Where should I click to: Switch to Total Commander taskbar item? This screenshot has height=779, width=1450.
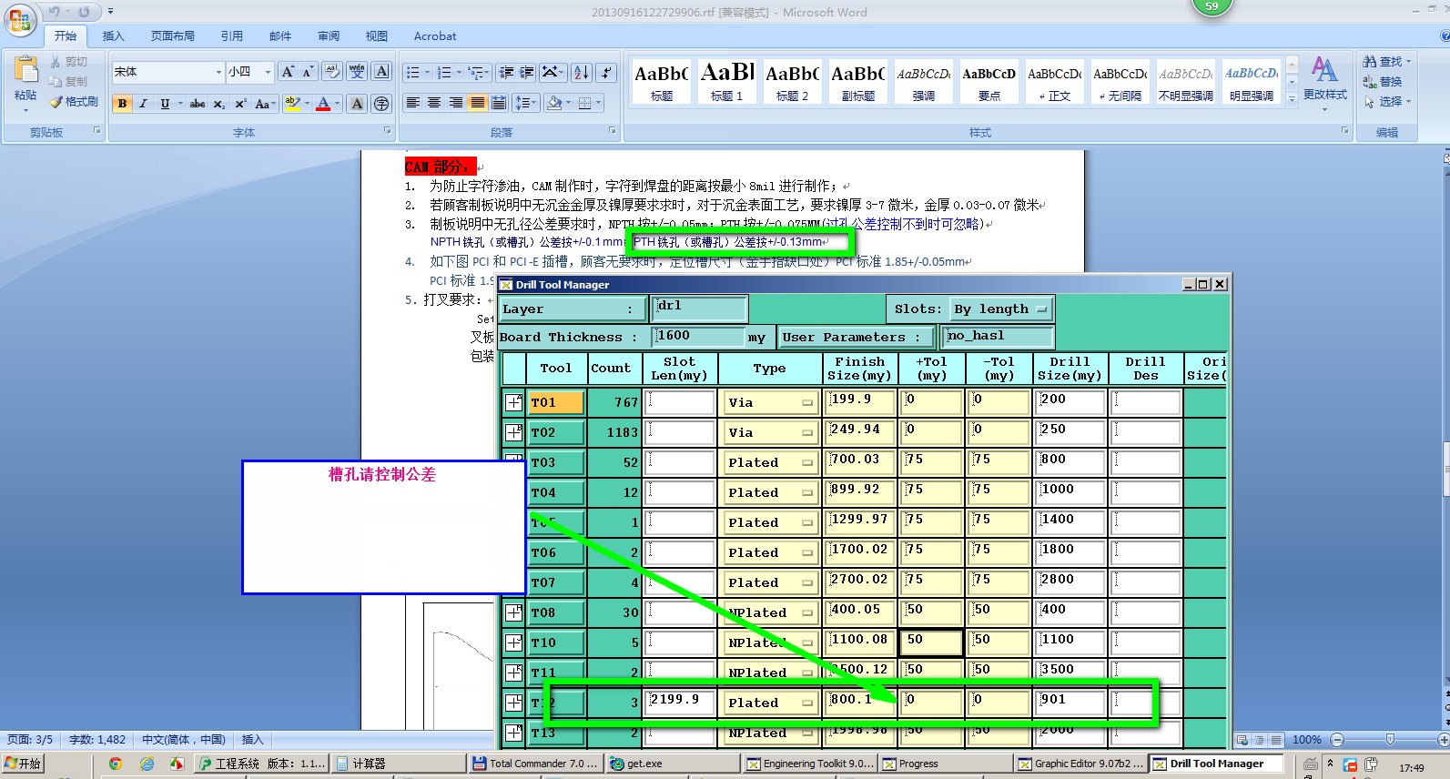(534, 764)
